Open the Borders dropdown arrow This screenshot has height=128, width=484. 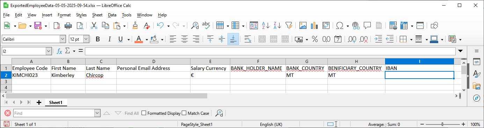coord(411,39)
